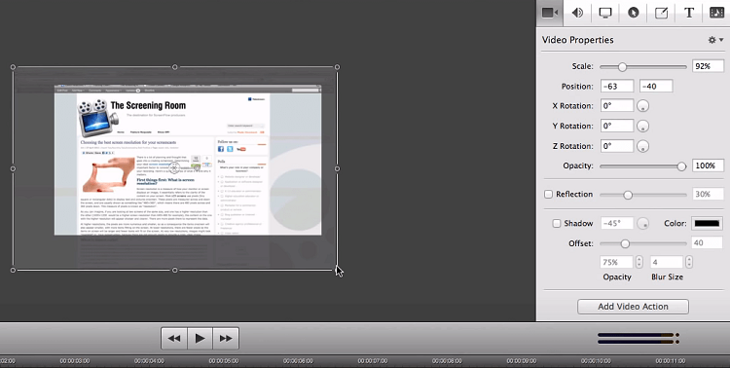Click the Scale percentage input field

click(x=709, y=66)
